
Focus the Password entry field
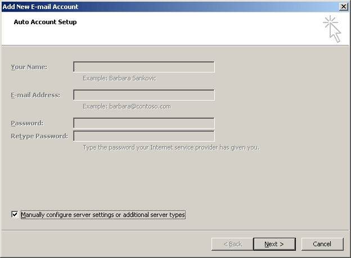pyautogui.click(x=143, y=123)
